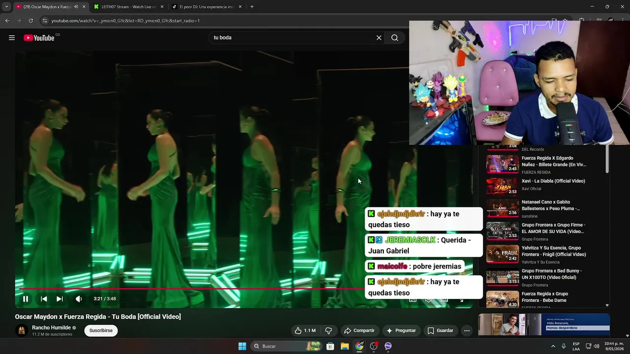The width and height of the screenshot is (630, 354).
Task: Go back in the browser
Action: (x=7, y=21)
